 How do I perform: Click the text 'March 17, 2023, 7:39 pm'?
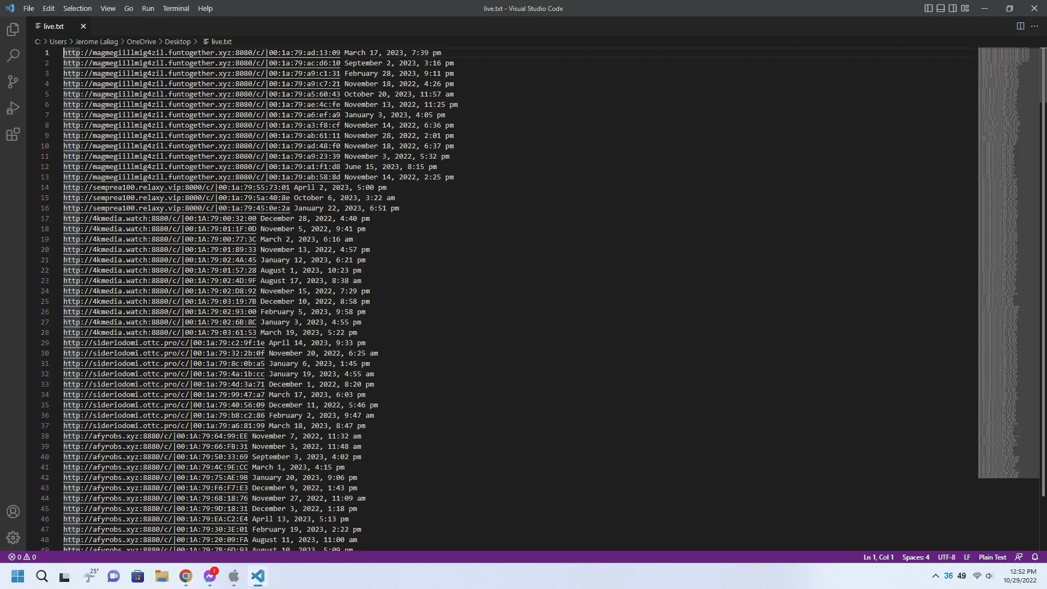tap(393, 53)
